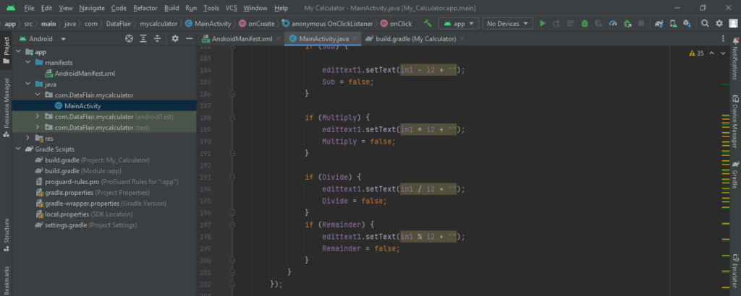The width and height of the screenshot is (741, 296).
Task: Click the green Run app button
Action: 543,23
